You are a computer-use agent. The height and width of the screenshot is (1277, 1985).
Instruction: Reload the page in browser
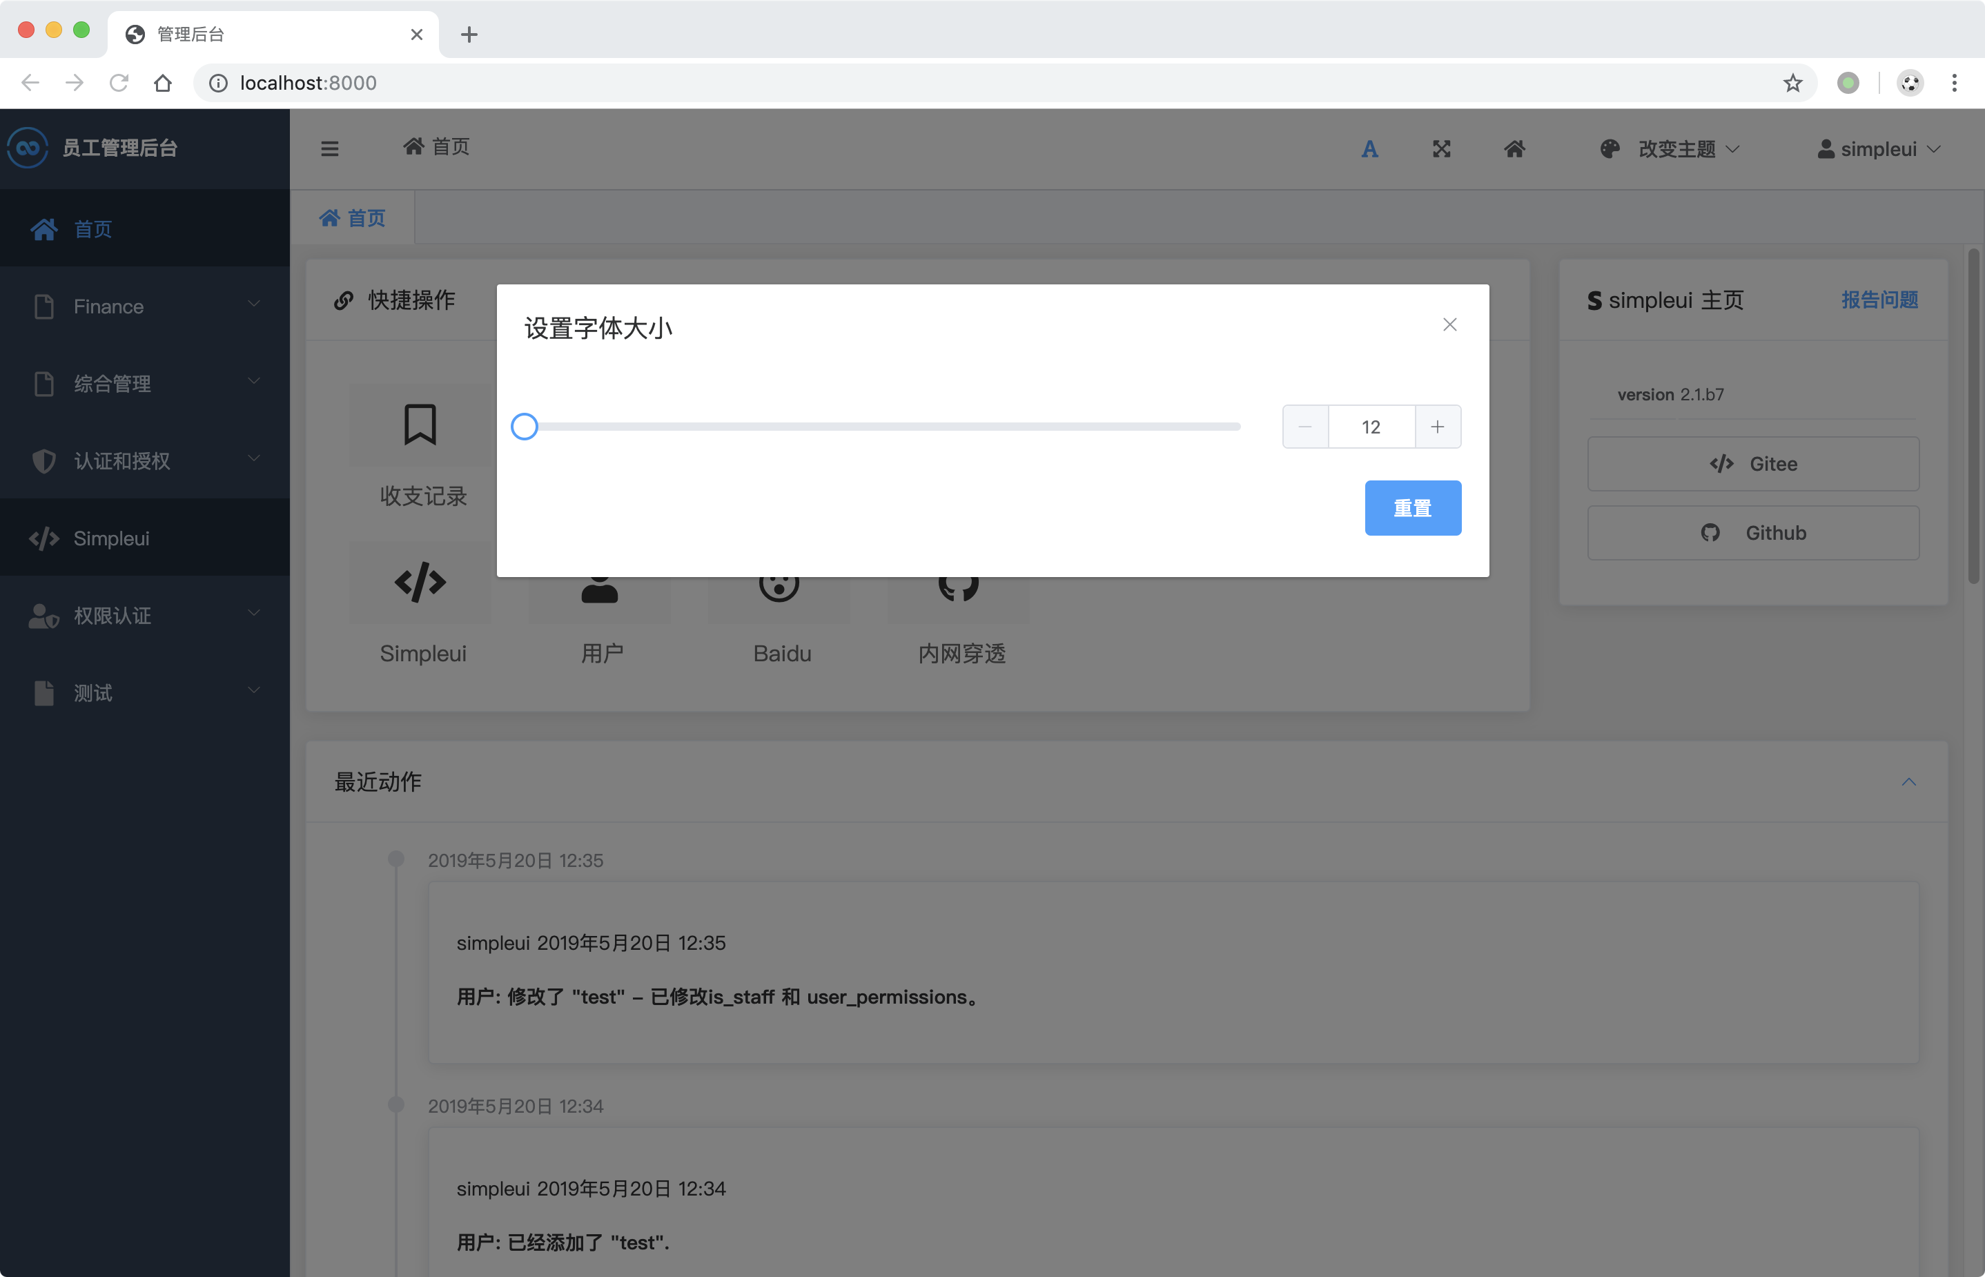119,83
